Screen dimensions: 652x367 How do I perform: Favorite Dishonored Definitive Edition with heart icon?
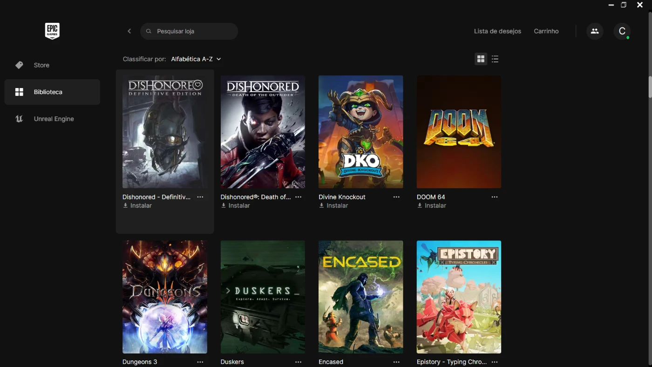pyautogui.click(x=198, y=85)
